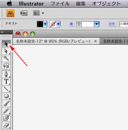Click the Ai application icon
This screenshot has width=128, height=130.
click(x=10, y=13)
